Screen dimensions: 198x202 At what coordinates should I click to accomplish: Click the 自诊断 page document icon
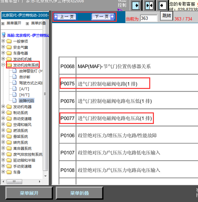[x=15, y=77]
